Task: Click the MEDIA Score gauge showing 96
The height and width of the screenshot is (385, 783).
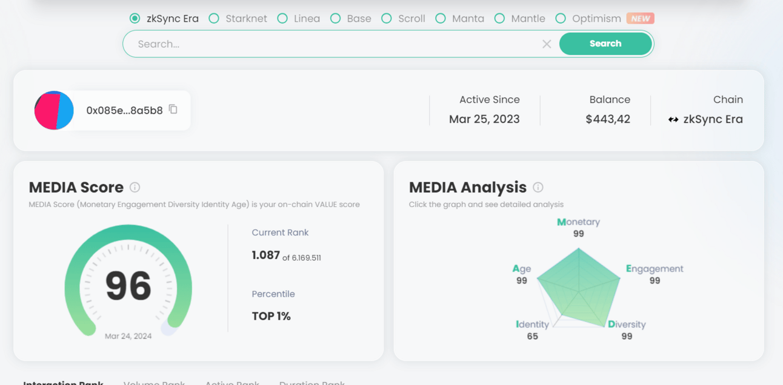Action: [x=128, y=286]
